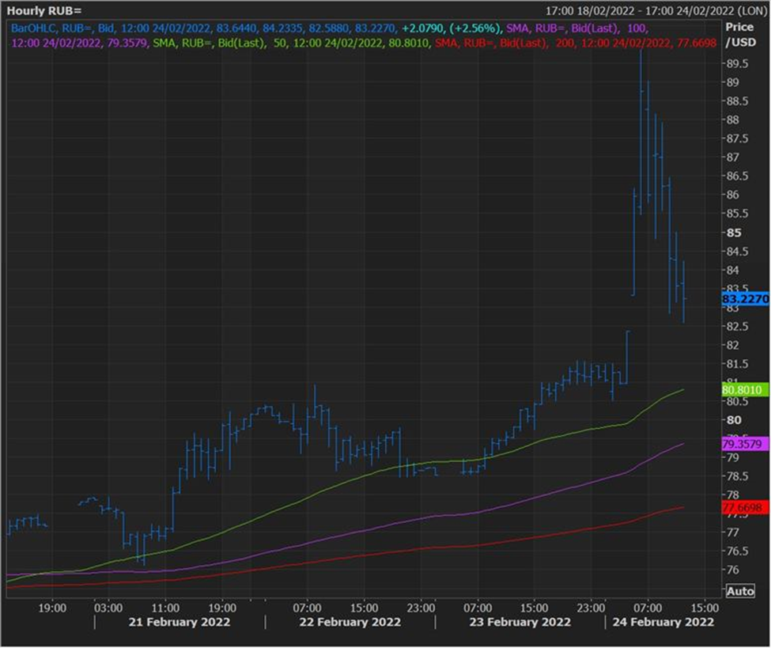Image resolution: width=771 pixels, height=648 pixels.
Task: Click the +2.0790 net change value
Action: [423, 28]
